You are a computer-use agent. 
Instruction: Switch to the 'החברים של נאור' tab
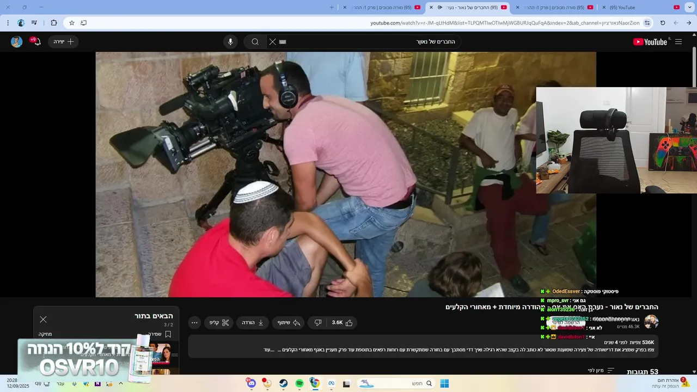pos(468,8)
